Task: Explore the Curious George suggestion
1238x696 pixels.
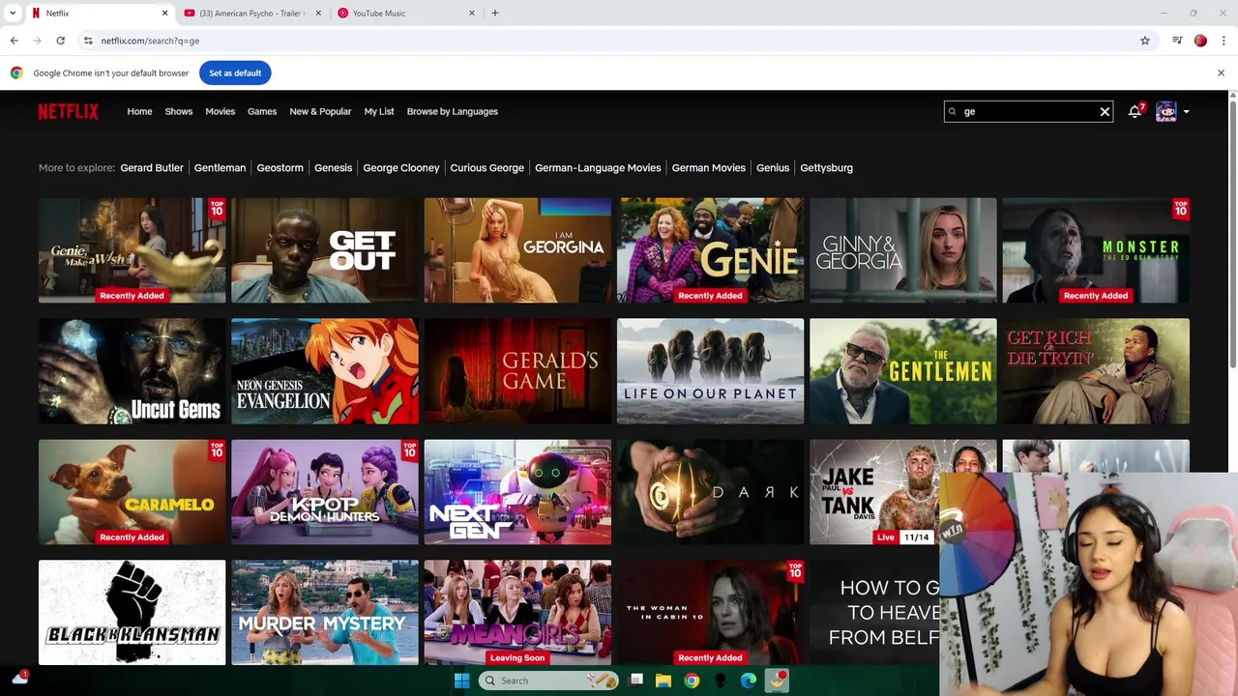Action: [487, 167]
